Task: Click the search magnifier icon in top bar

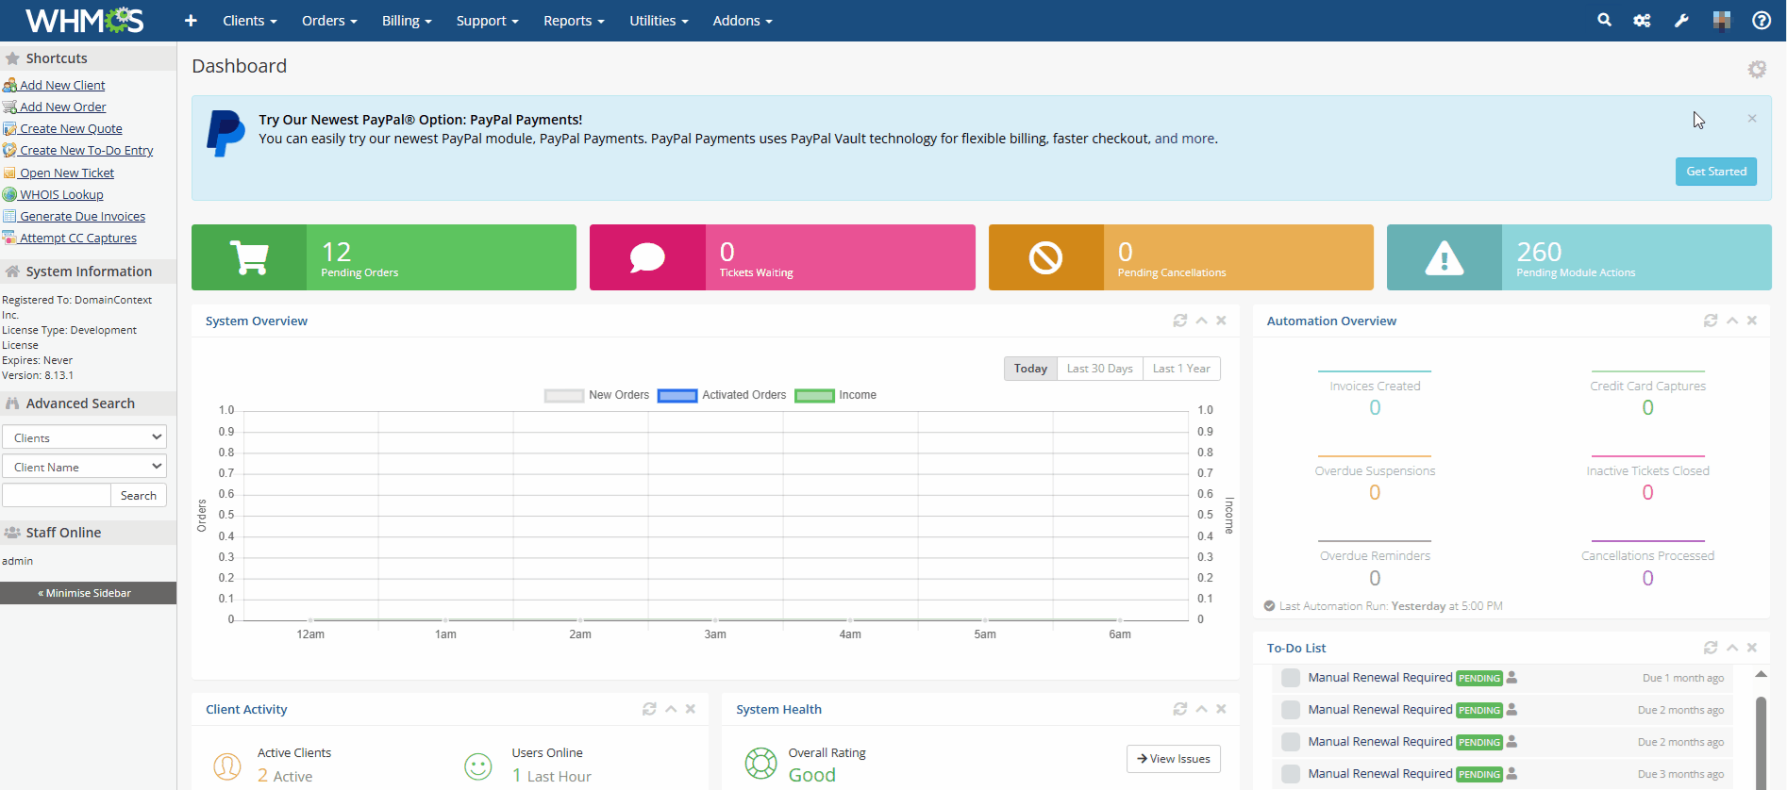Action: point(1604,20)
